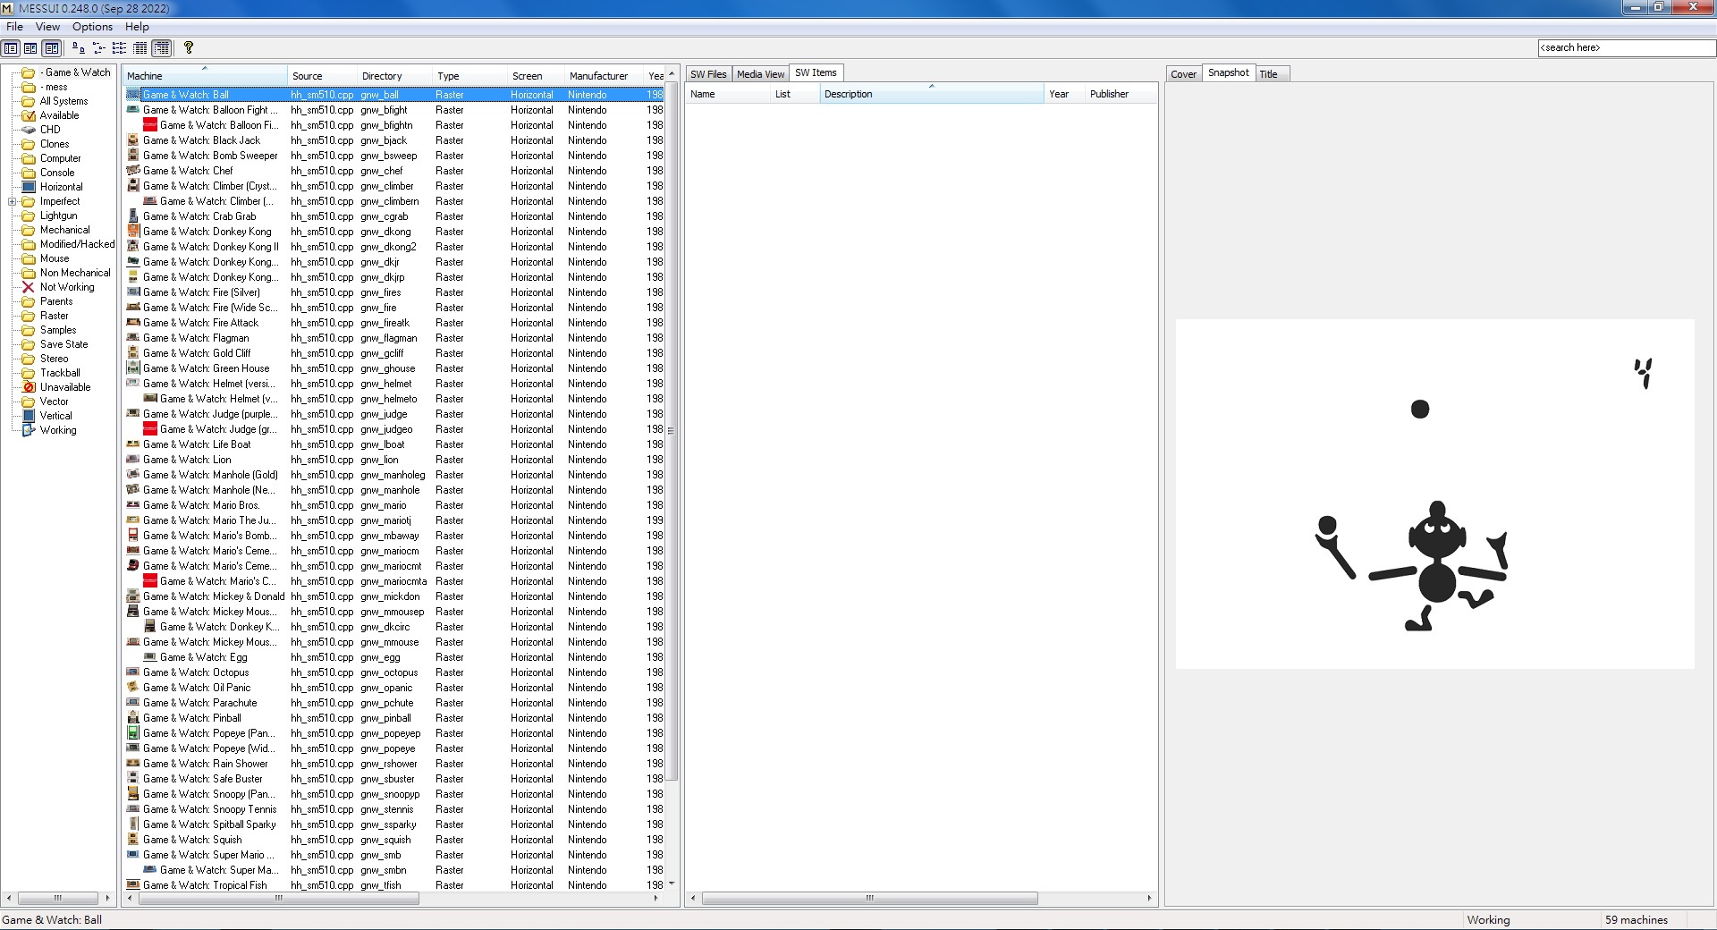Viewport: 1717px width, 930px height.
Task: Switch to list view mode
Action: 119,48
